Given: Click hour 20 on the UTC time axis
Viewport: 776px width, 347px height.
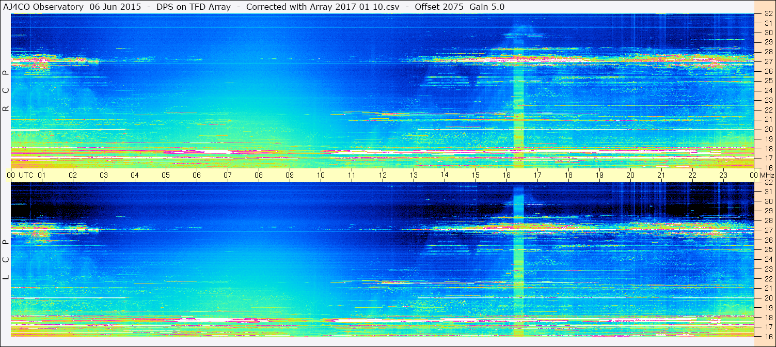Looking at the screenshot, I should pos(630,175).
